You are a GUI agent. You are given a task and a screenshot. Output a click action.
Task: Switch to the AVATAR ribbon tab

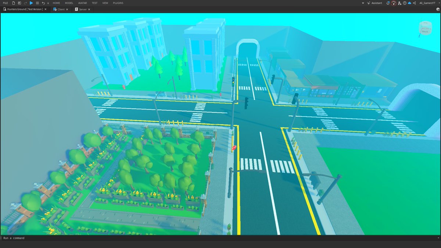pyautogui.click(x=83, y=3)
